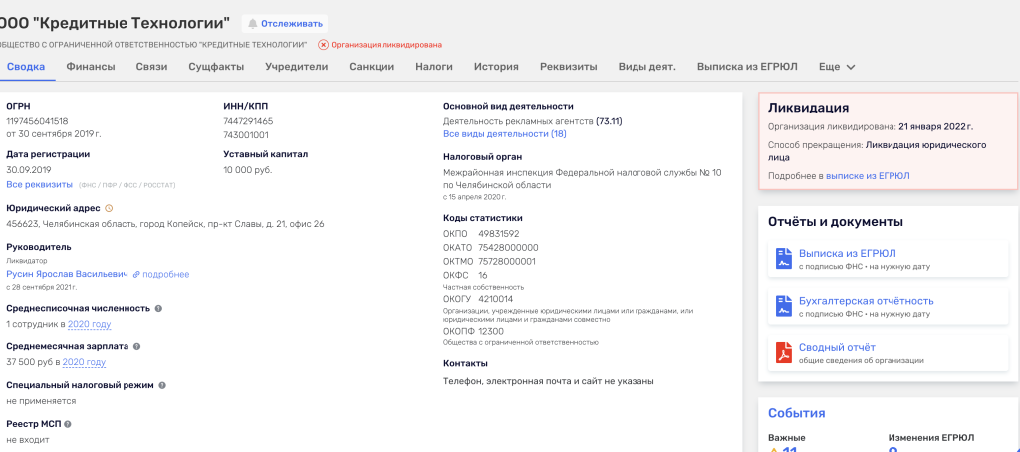Screen dimensions: 1020x452
Task: Open the 2020 году salary year selector
Action: tap(84, 362)
